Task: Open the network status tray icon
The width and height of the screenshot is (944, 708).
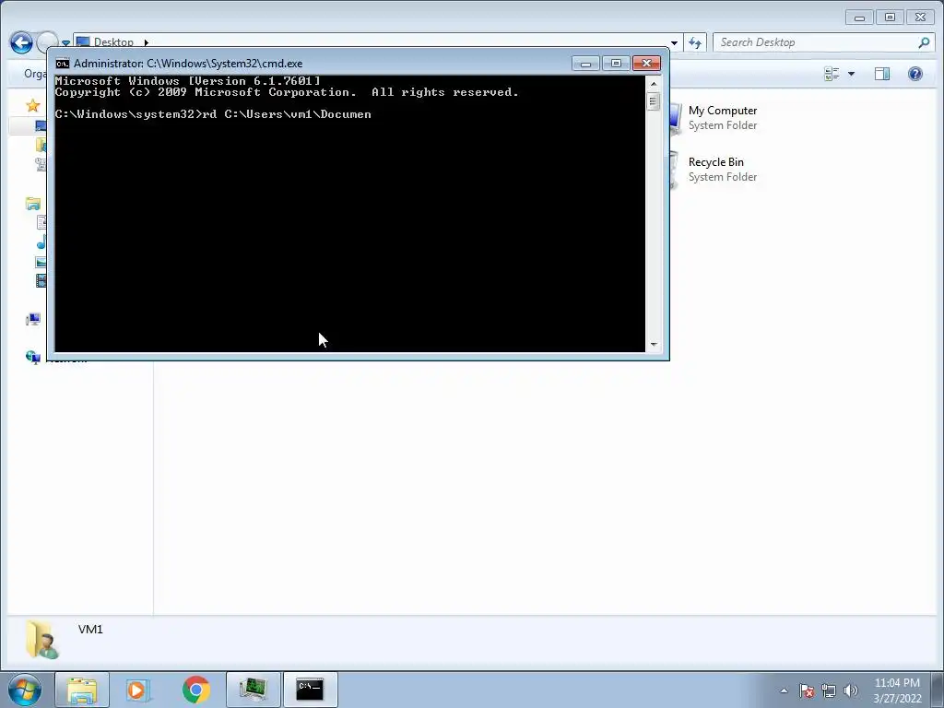Action: [829, 690]
